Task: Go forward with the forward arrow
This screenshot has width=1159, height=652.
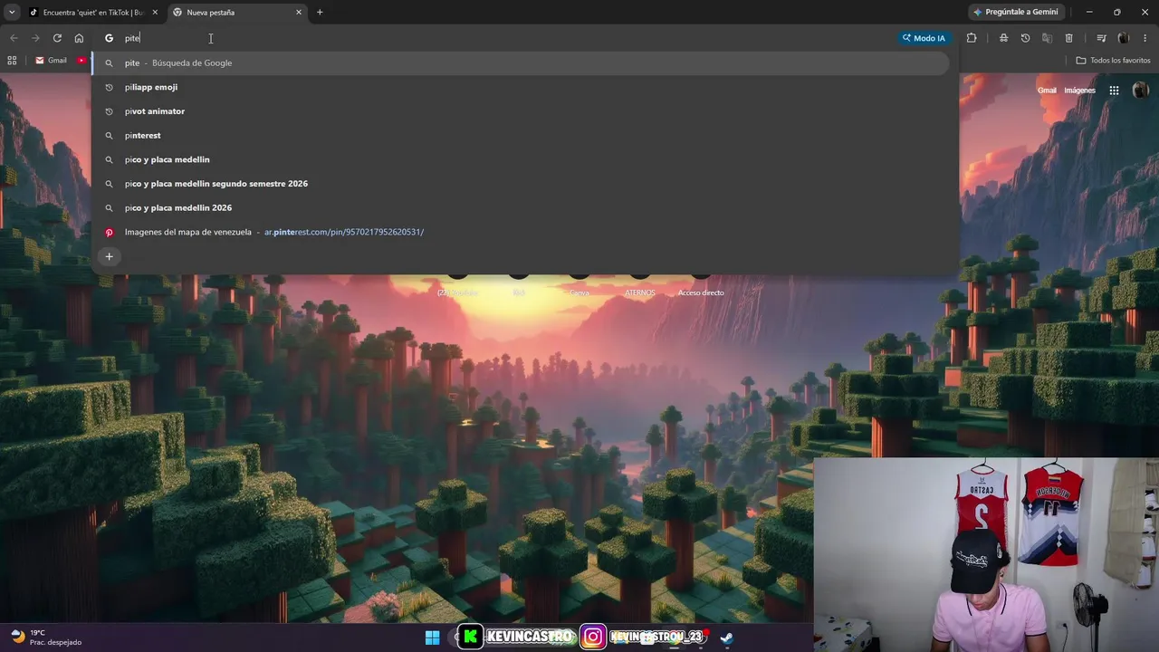Action: click(35, 38)
